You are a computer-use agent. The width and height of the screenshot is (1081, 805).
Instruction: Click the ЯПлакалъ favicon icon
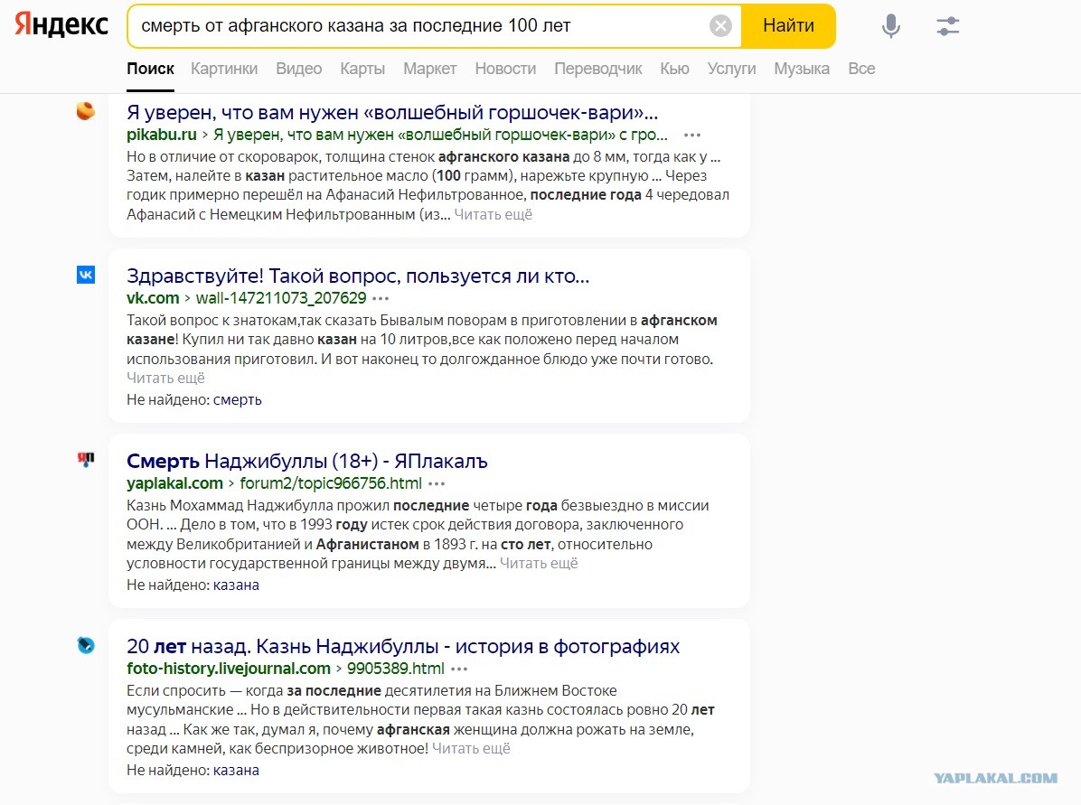tap(86, 460)
